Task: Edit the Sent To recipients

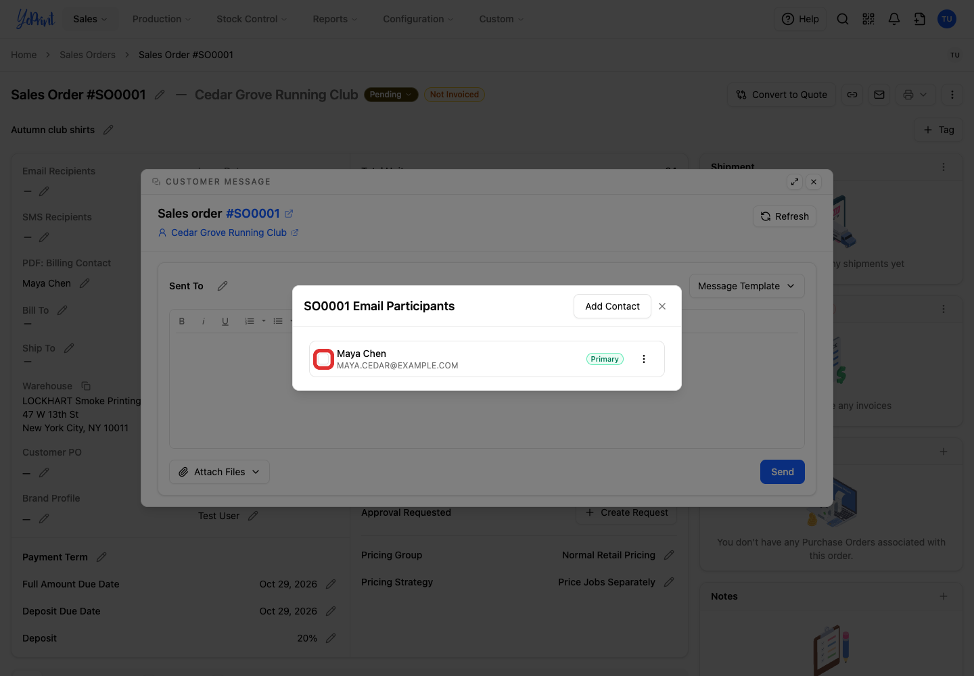Action: pos(223,286)
